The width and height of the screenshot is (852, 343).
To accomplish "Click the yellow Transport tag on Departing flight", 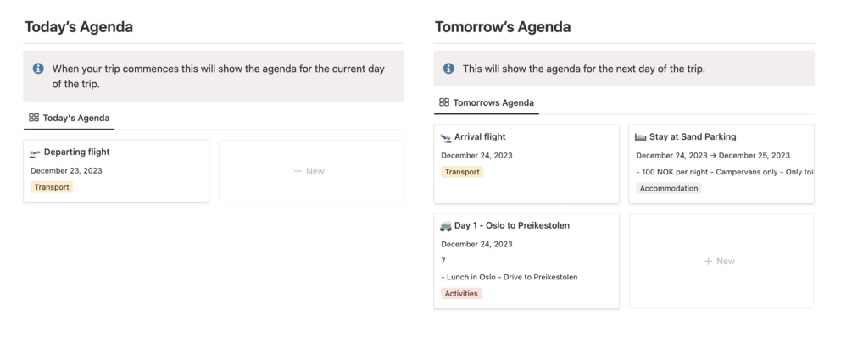I will point(52,187).
